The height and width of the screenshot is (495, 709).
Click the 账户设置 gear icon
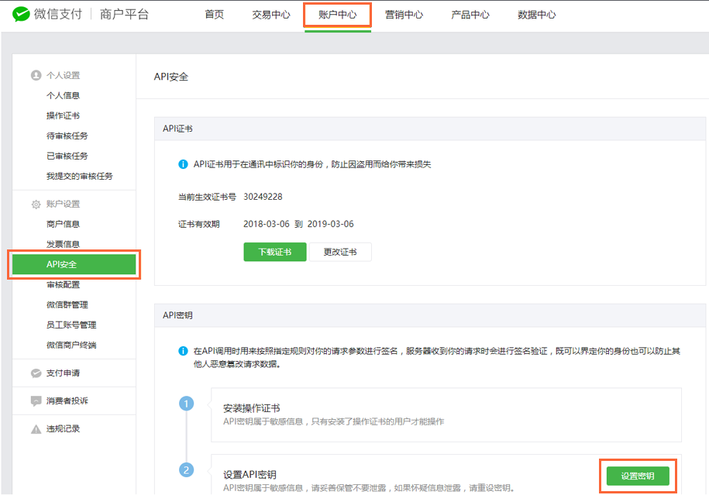pyautogui.click(x=36, y=205)
